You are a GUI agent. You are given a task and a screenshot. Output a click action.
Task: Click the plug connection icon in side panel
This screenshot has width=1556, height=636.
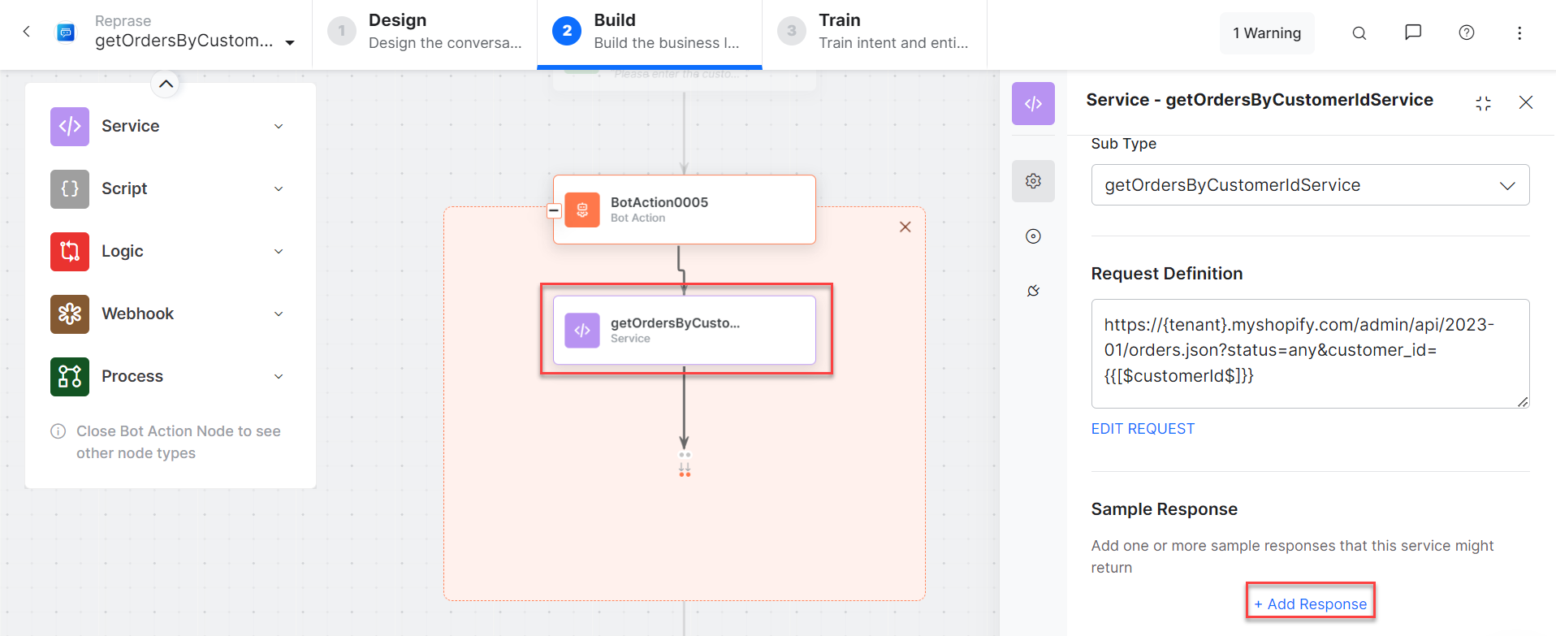[1033, 291]
